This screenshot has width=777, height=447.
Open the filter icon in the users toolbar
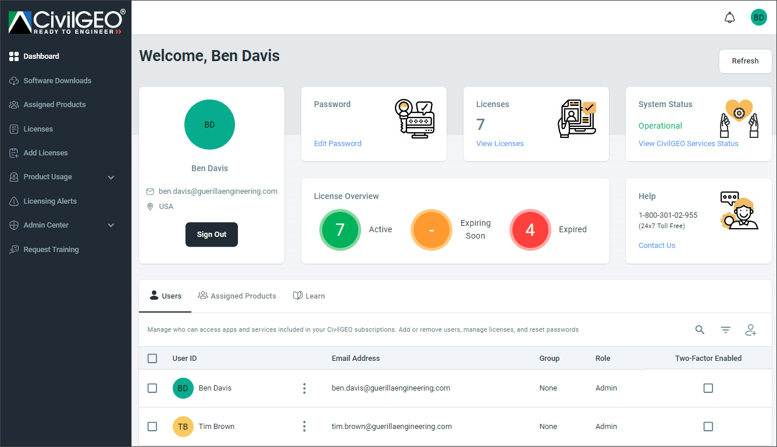[725, 329]
